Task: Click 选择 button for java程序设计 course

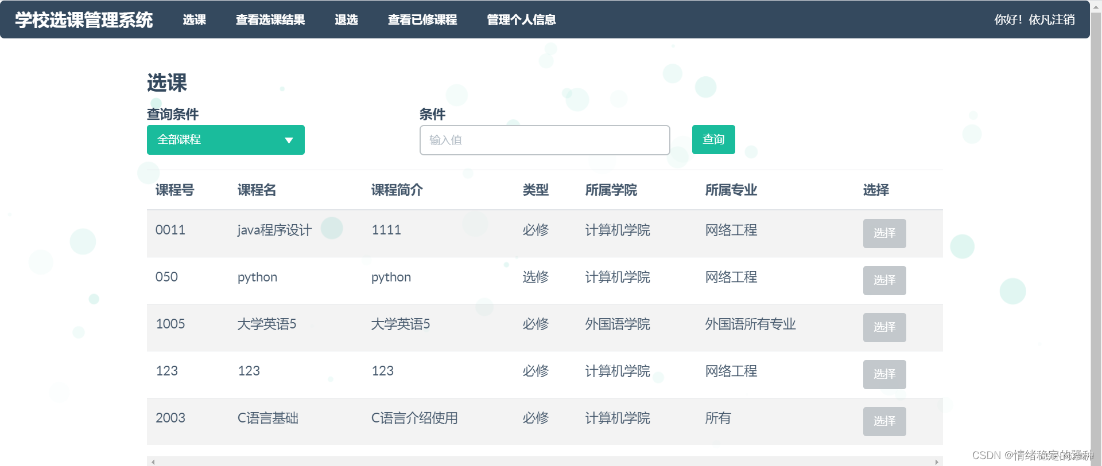Action: 884,233
